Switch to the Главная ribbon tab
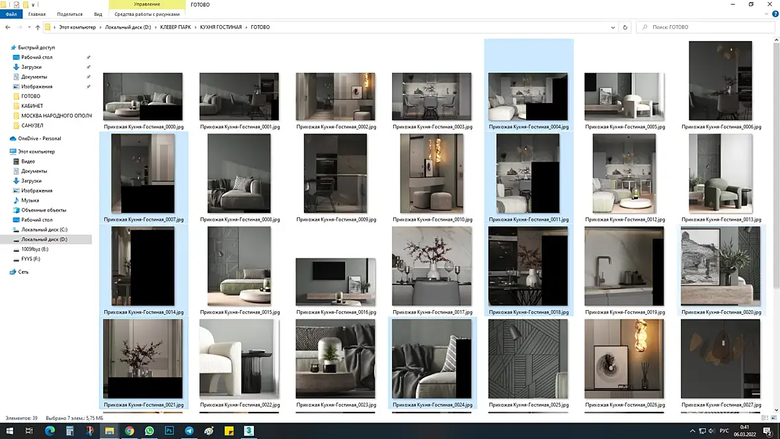This screenshot has width=780, height=439. (x=37, y=15)
